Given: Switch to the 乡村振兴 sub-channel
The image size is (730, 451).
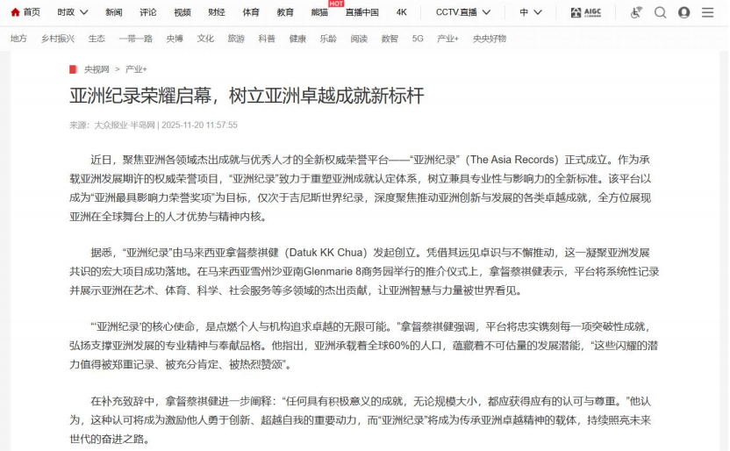Looking at the screenshot, I should 58,39.
